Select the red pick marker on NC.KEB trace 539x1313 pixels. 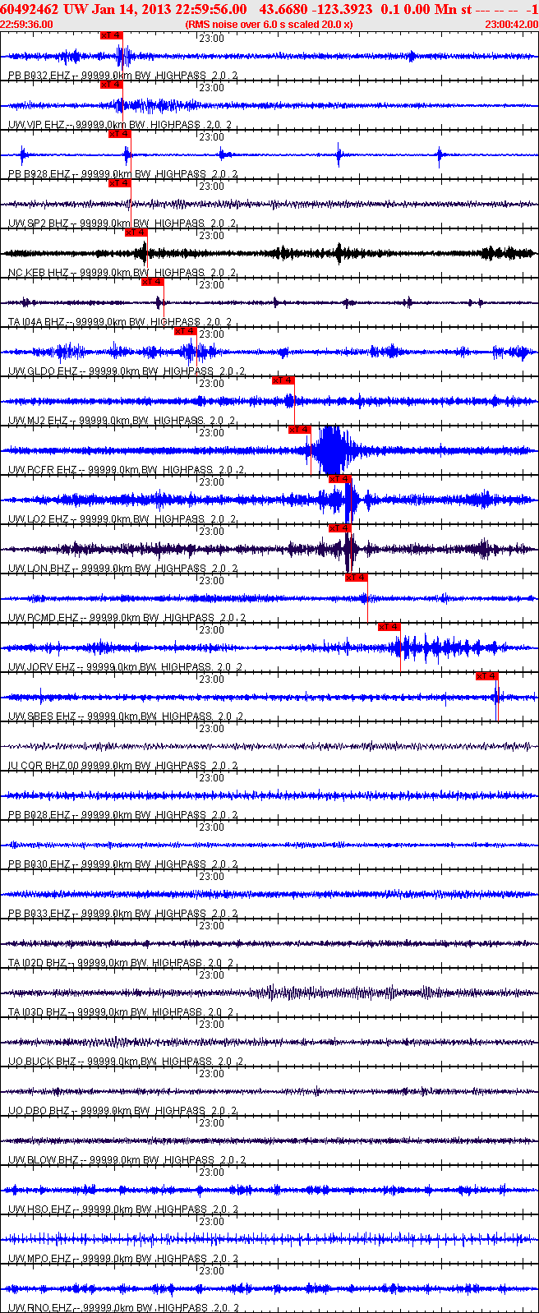pos(136,233)
